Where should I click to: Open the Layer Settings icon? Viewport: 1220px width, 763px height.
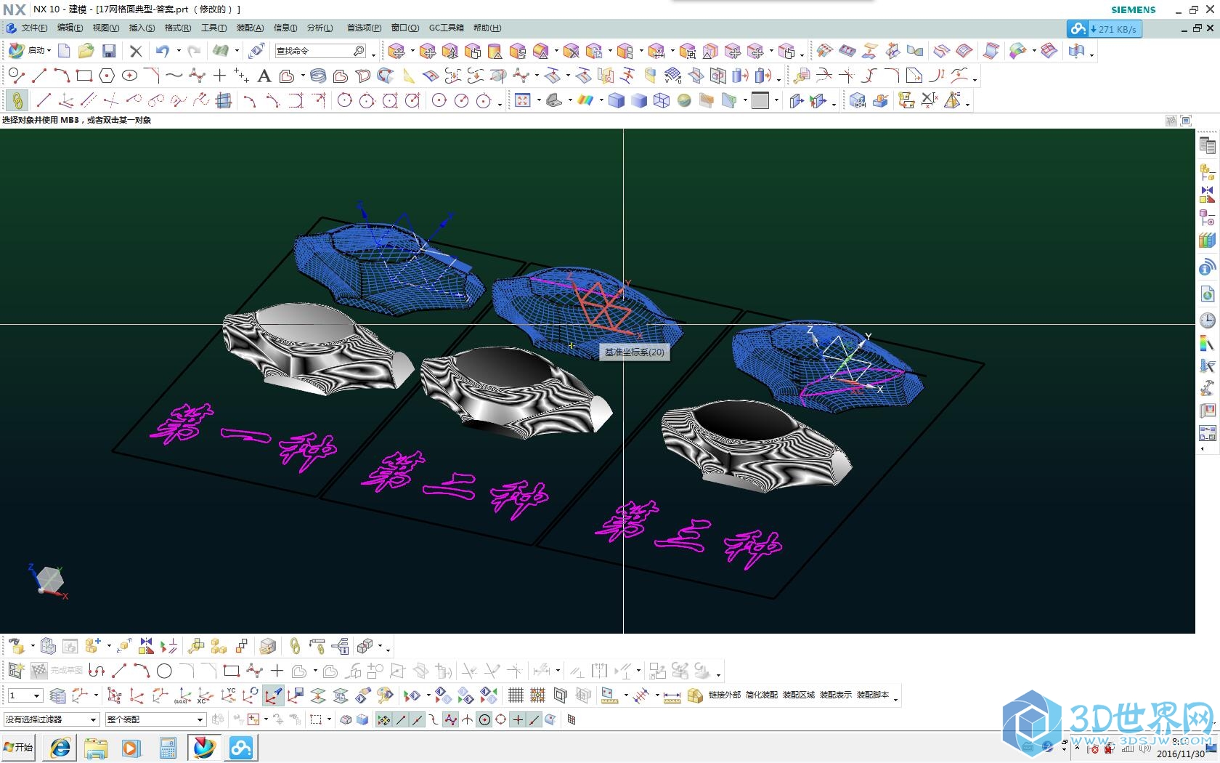pos(57,695)
